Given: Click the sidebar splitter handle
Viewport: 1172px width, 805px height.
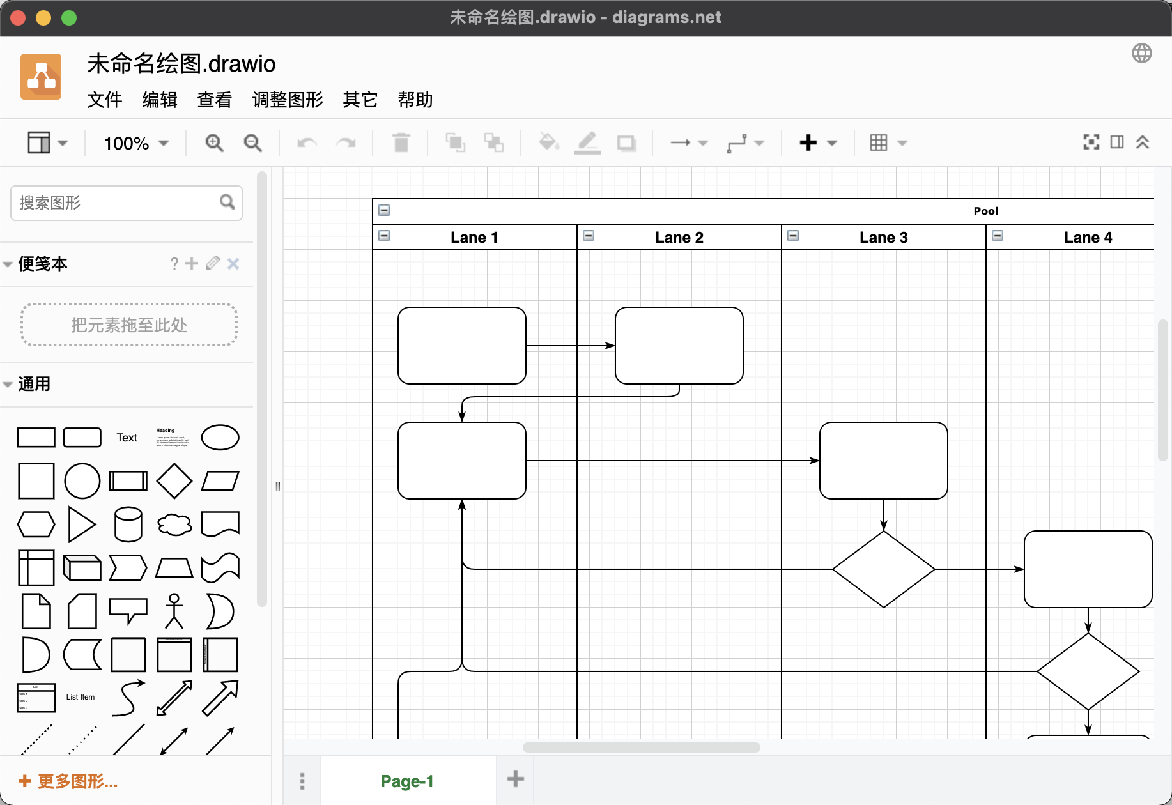Looking at the screenshot, I should [277, 486].
